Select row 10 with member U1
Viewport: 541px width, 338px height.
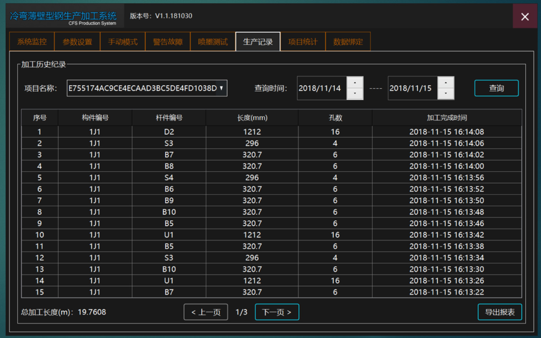169,235
